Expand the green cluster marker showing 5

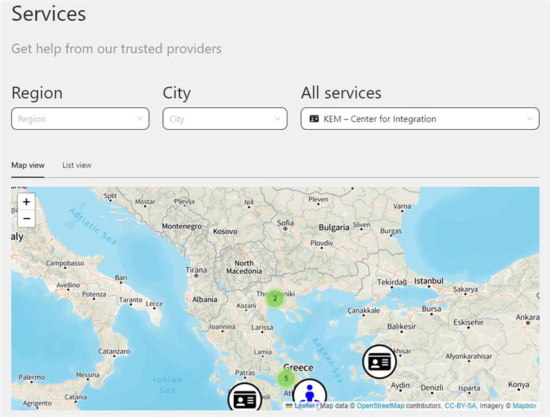coord(286,378)
